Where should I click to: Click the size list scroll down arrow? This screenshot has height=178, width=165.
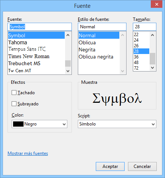point(152,68)
